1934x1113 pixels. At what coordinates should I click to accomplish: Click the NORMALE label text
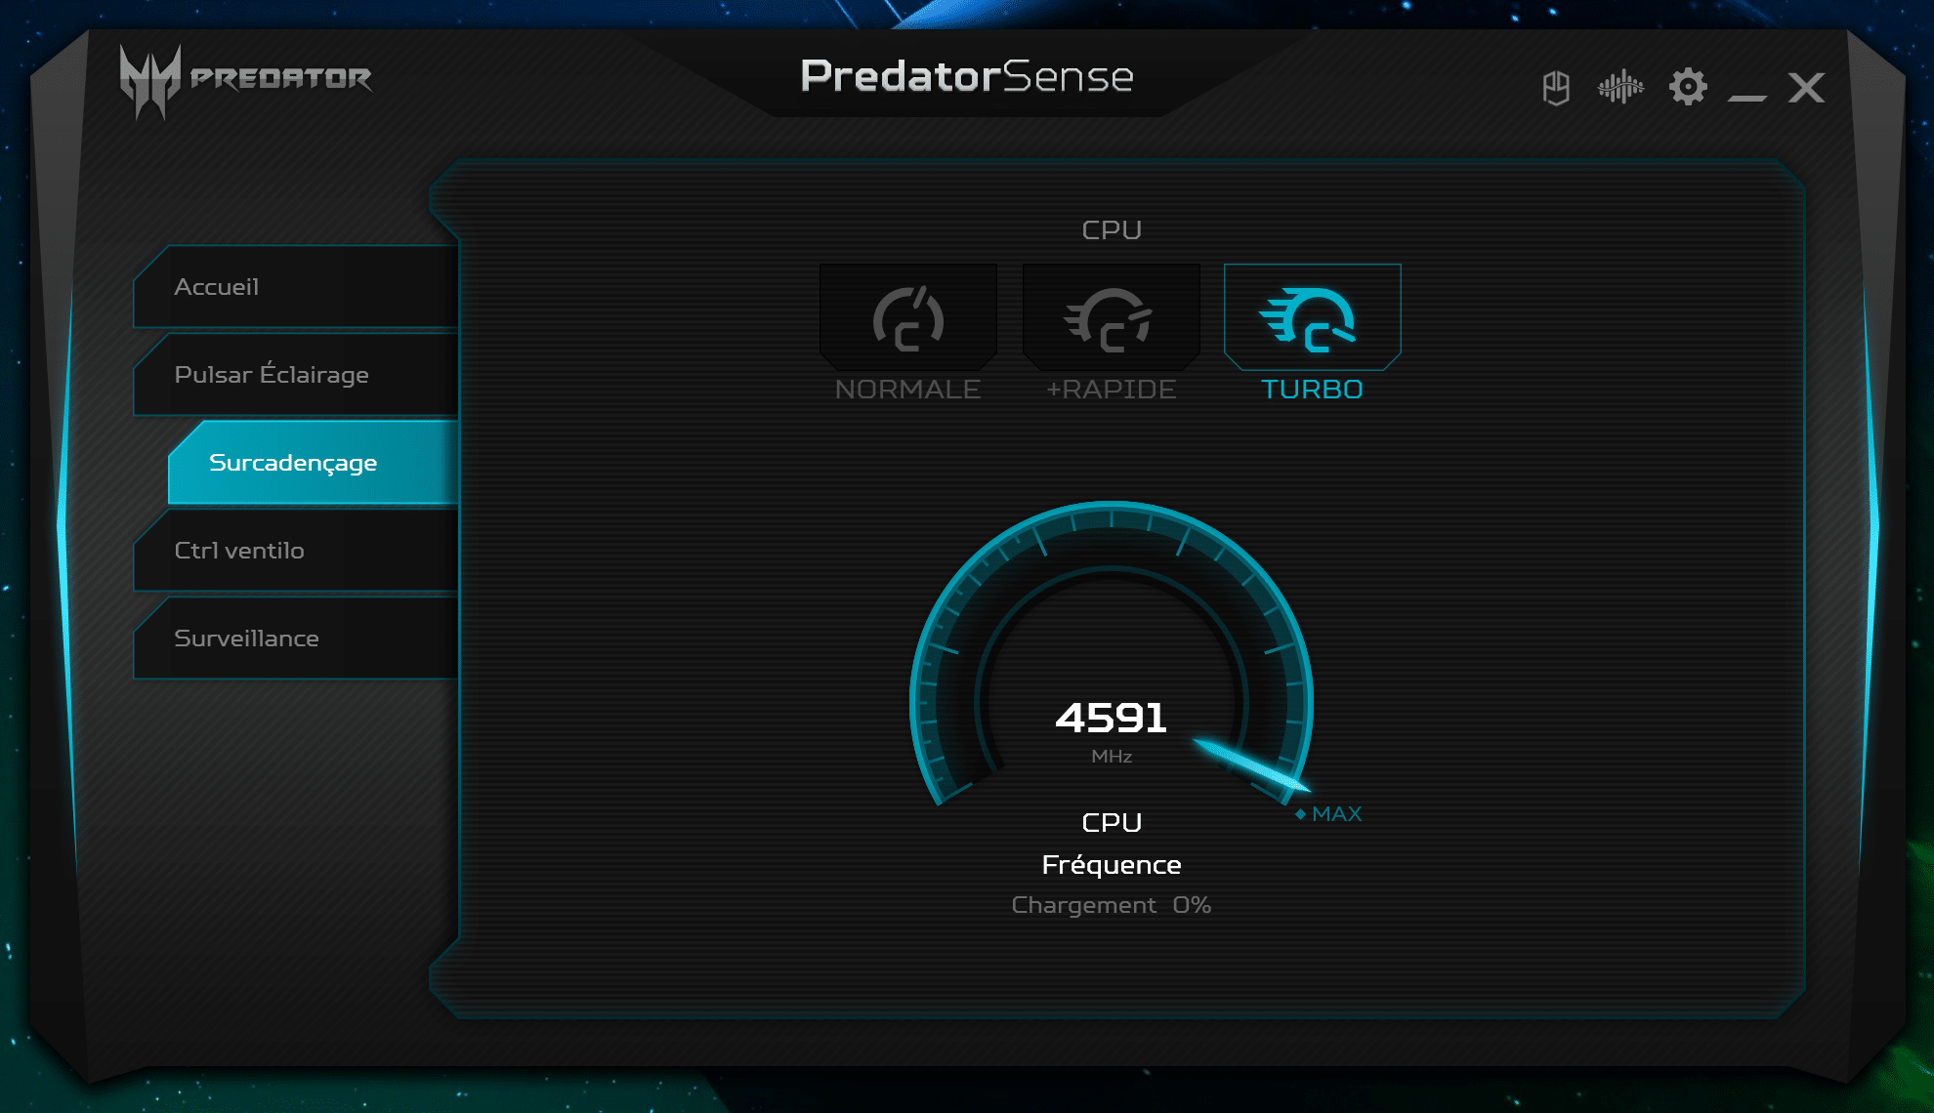click(x=907, y=390)
